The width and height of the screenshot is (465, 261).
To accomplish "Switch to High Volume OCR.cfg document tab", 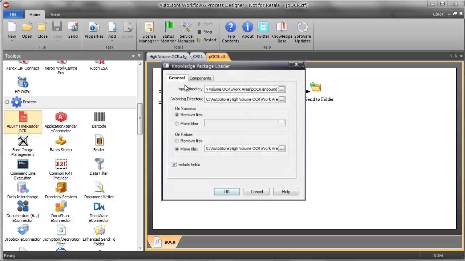I will 168,57.
